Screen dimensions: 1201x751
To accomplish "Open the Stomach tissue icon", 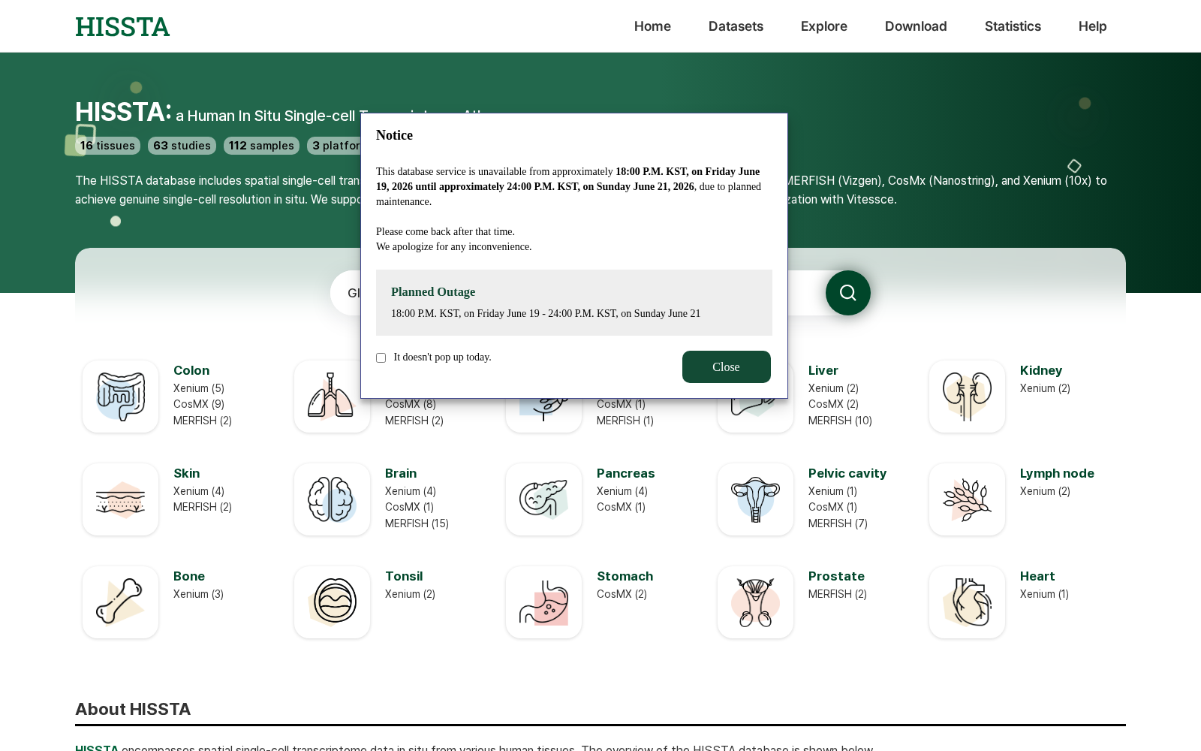I will (544, 602).
